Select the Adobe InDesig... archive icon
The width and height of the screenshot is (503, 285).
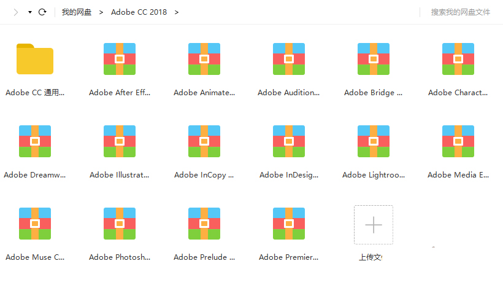click(289, 141)
